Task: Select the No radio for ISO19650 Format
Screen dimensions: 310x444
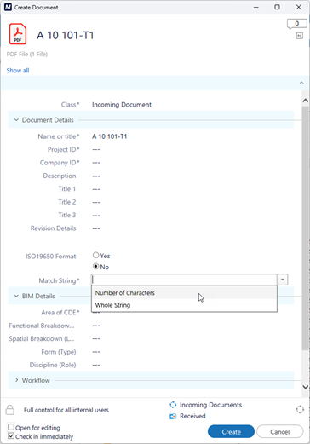Action: pyautogui.click(x=95, y=267)
